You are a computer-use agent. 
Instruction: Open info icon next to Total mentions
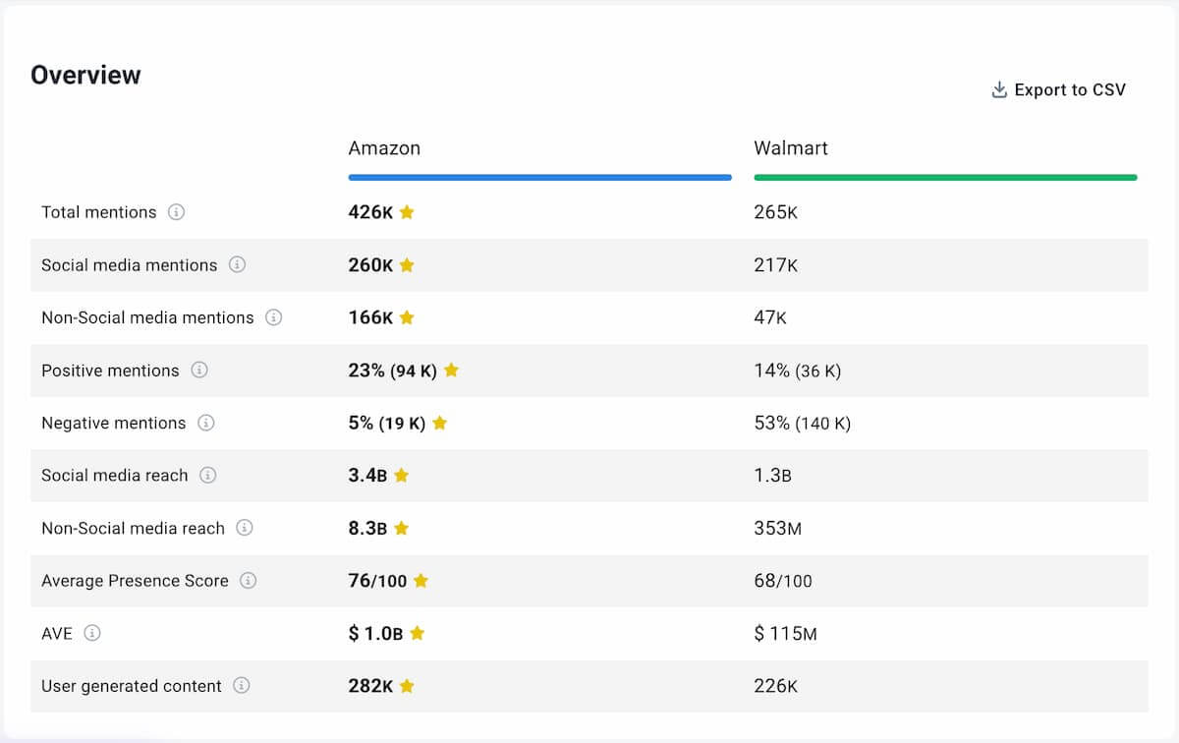click(176, 212)
